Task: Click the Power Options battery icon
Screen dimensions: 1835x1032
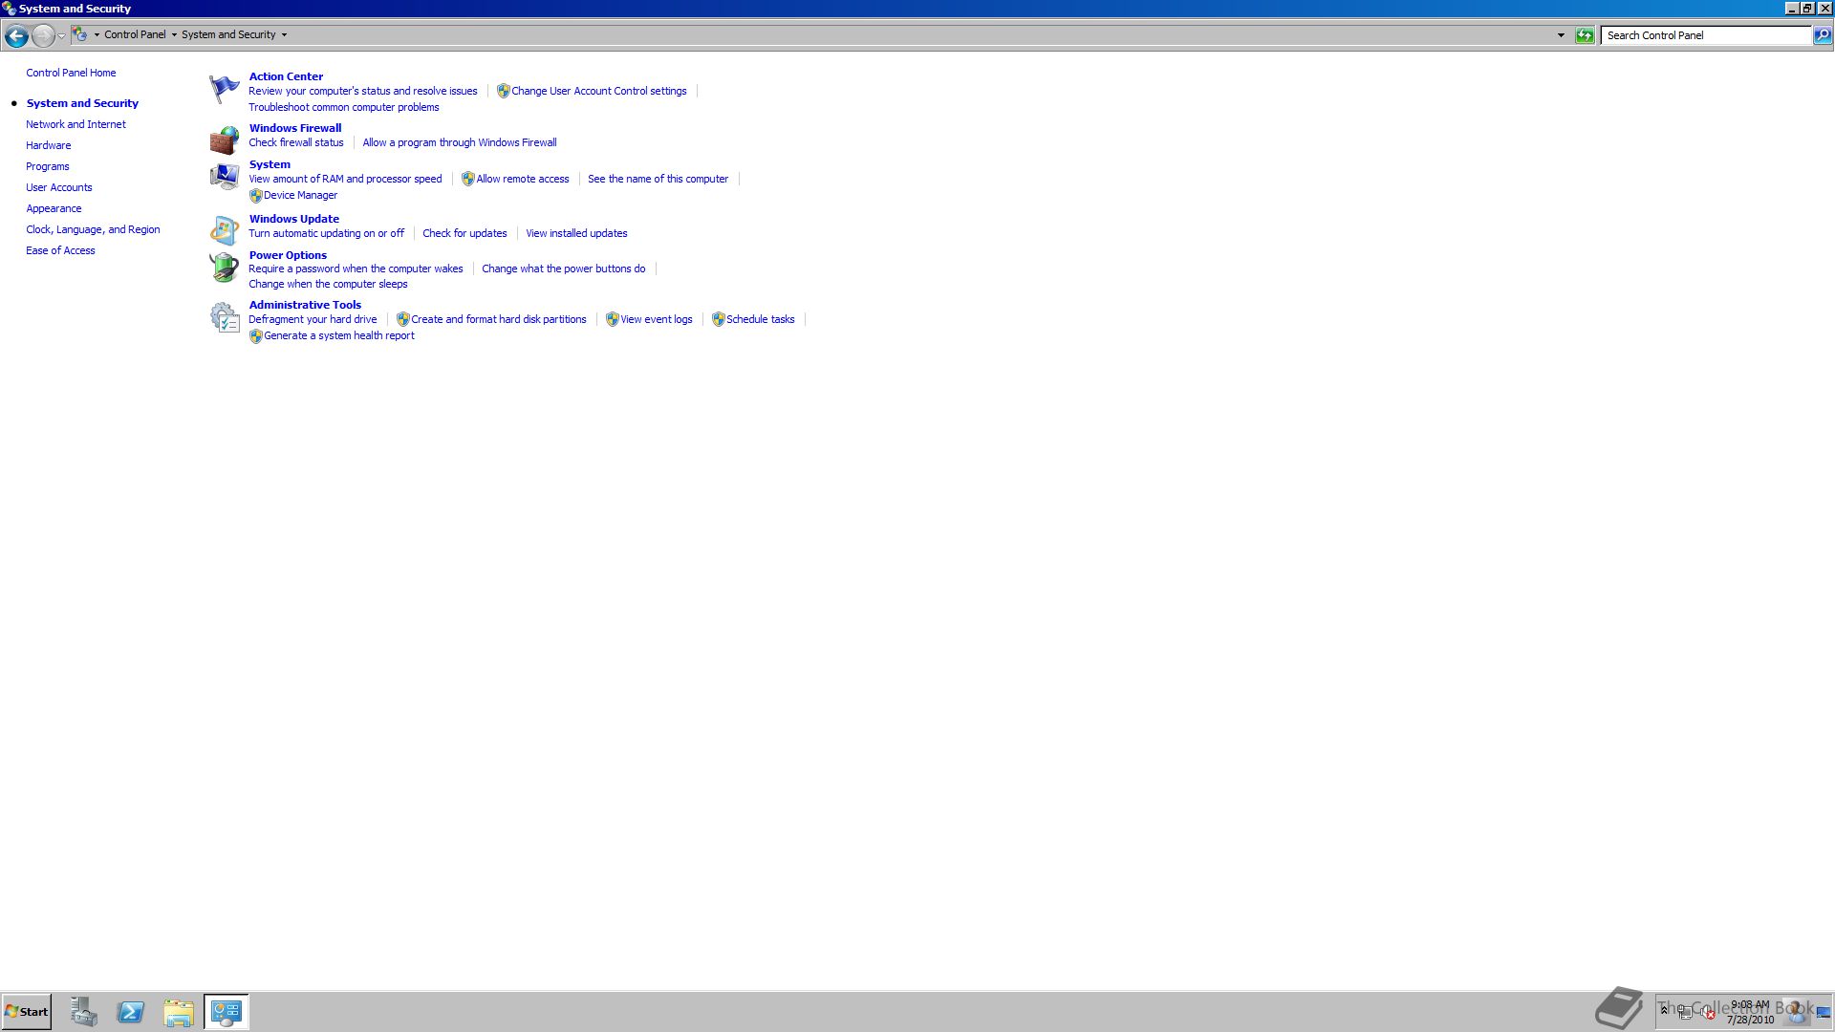Action: [x=225, y=267]
